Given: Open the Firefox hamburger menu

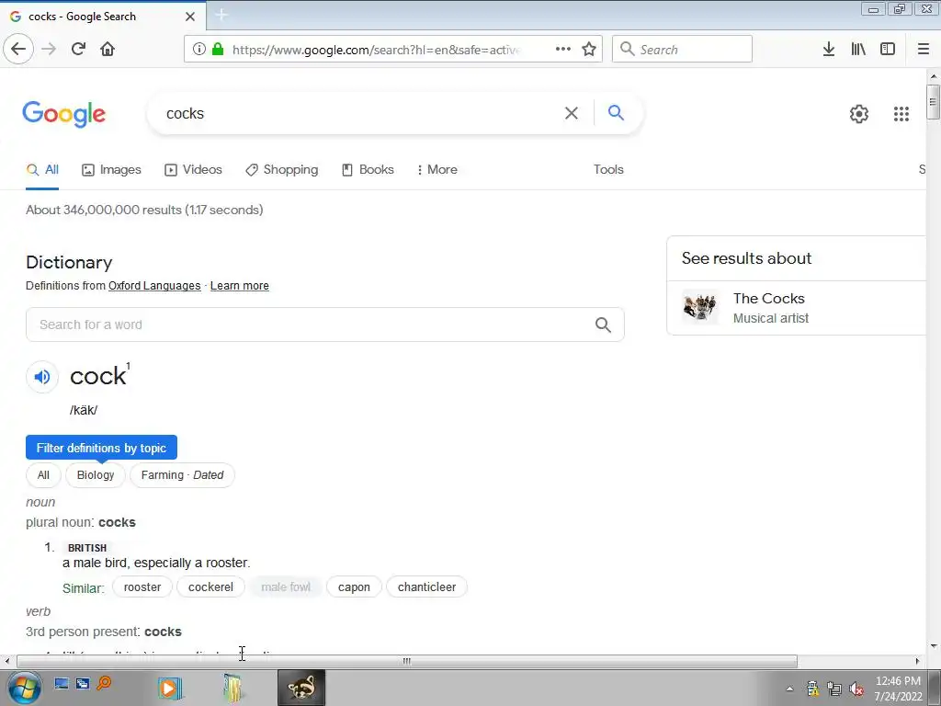Looking at the screenshot, I should [924, 50].
